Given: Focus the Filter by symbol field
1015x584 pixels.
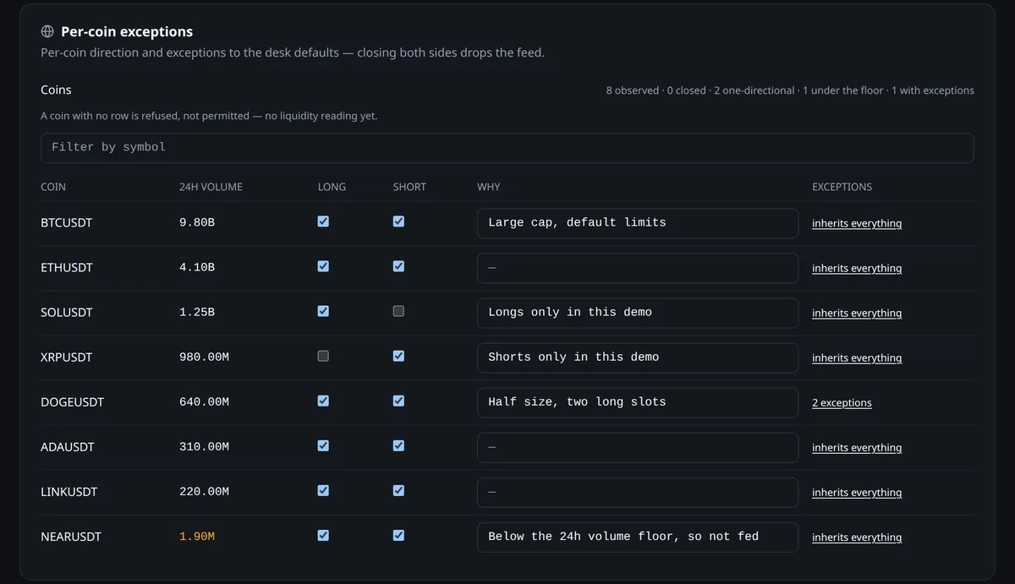Looking at the screenshot, I should [507, 147].
